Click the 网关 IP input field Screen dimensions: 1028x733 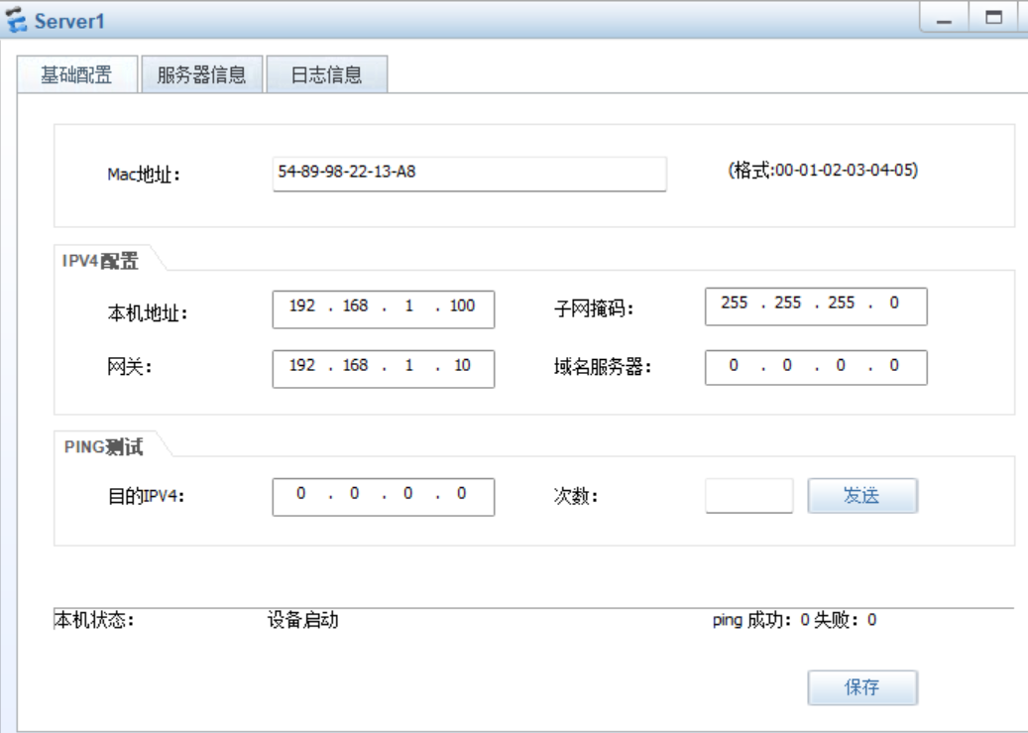pos(384,369)
